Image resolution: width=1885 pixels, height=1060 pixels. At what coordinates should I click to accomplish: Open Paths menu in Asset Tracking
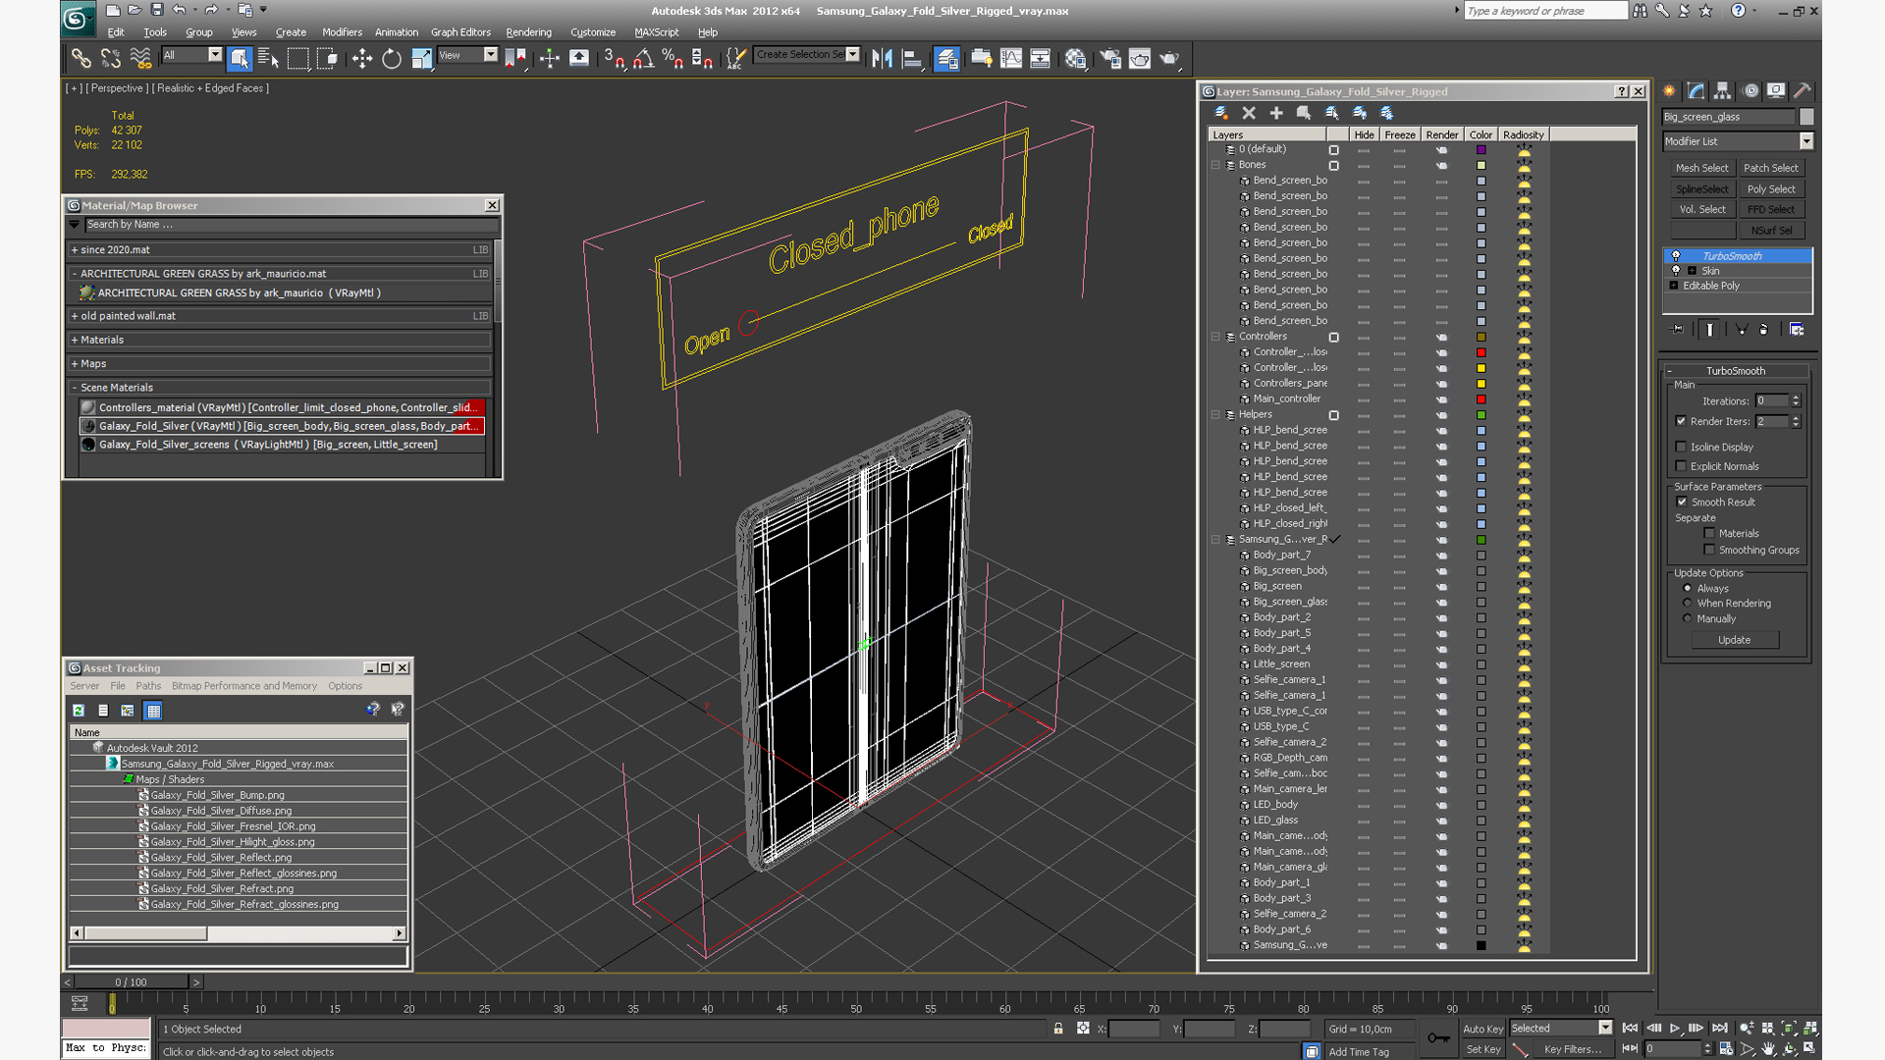pyautogui.click(x=148, y=686)
